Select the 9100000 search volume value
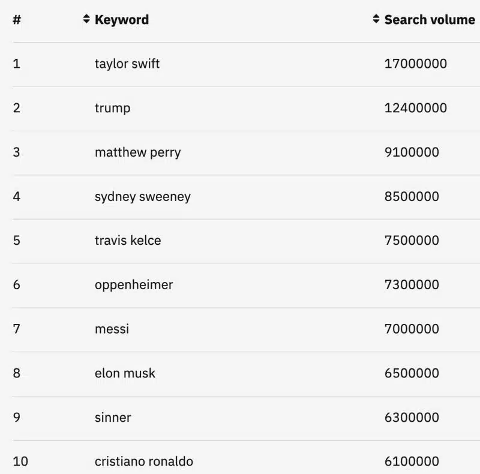Screen dimensions: 480x474 pyautogui.click(x=412, y=152)
